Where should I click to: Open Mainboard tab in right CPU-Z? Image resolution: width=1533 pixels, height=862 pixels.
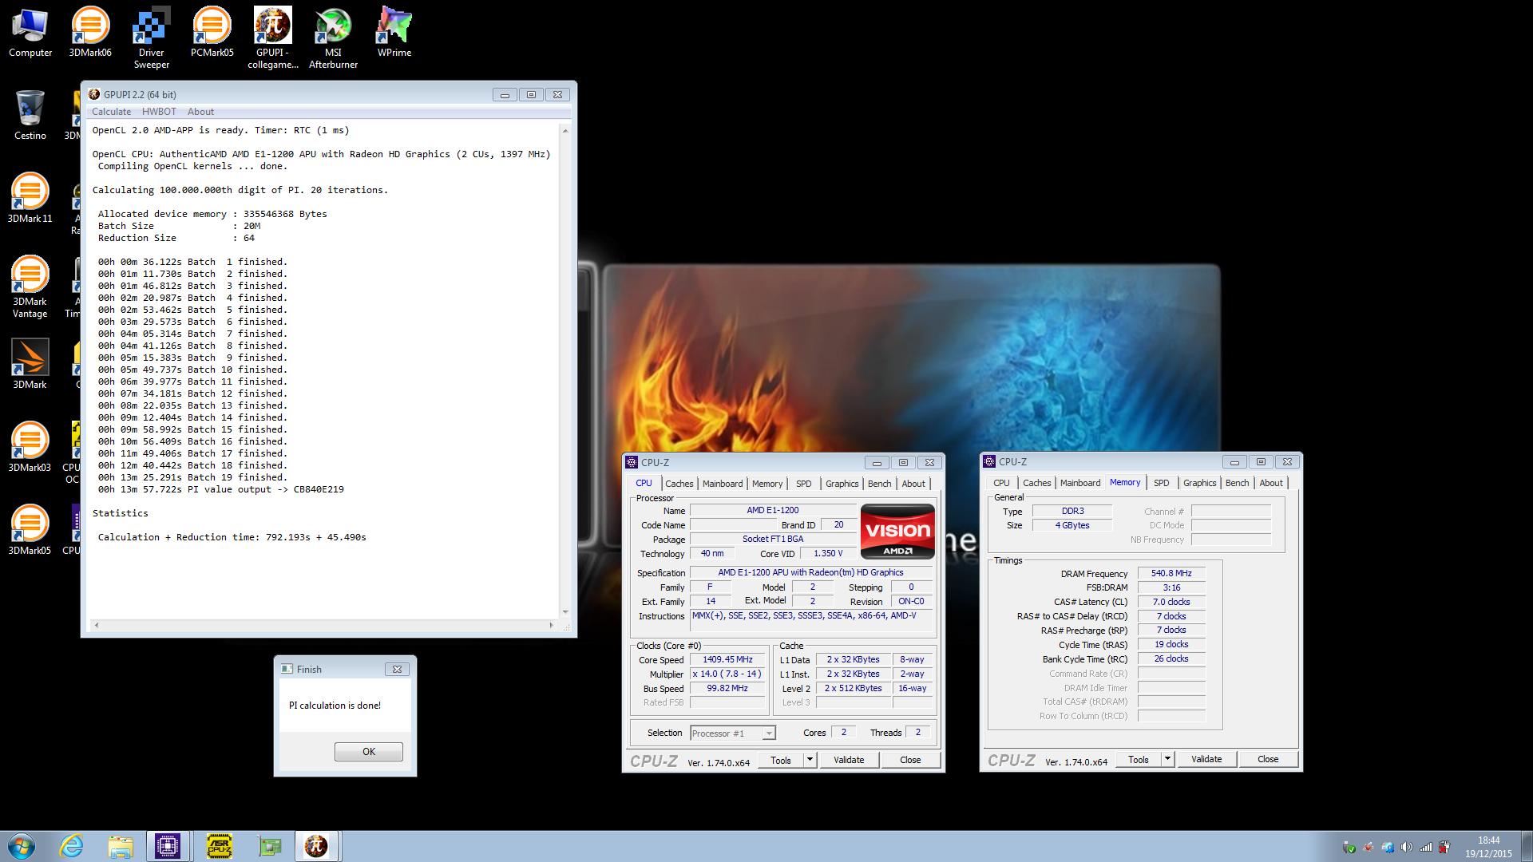(1079, 483)
